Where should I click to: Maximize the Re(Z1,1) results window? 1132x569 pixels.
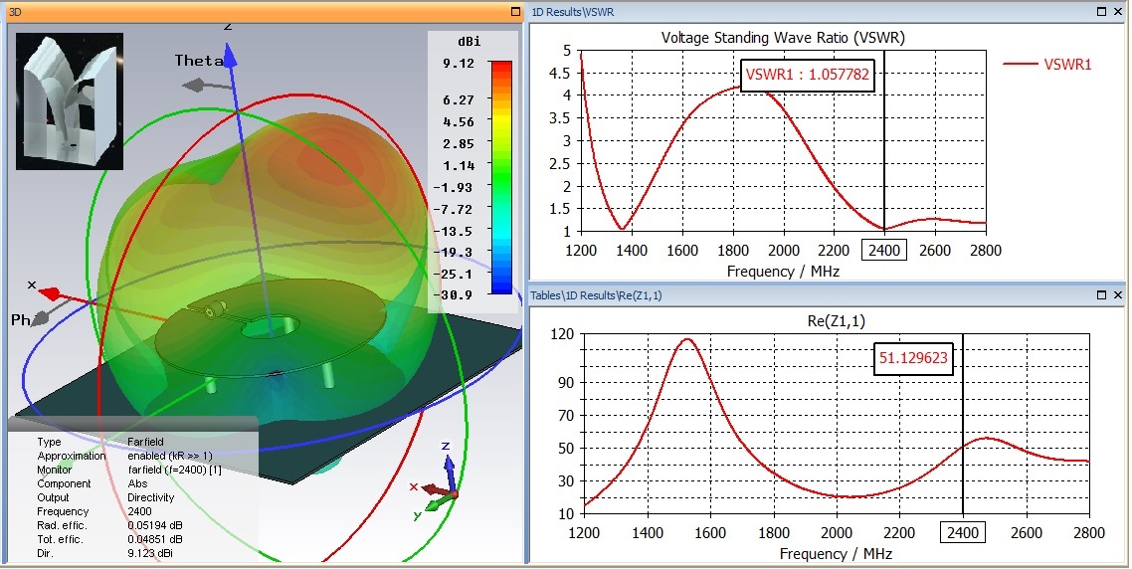click(x=1102, y=294)
